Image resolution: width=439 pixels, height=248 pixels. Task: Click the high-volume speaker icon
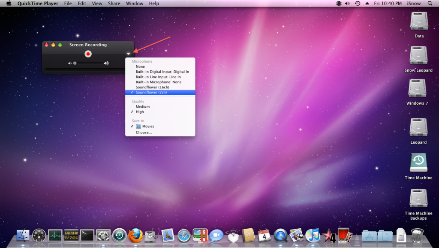click(106, 64)
